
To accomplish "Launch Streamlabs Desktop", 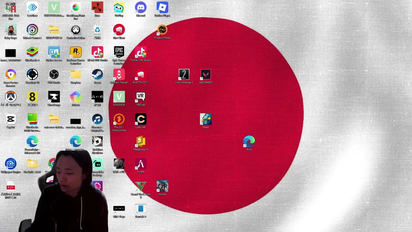I will click(98, 164).
